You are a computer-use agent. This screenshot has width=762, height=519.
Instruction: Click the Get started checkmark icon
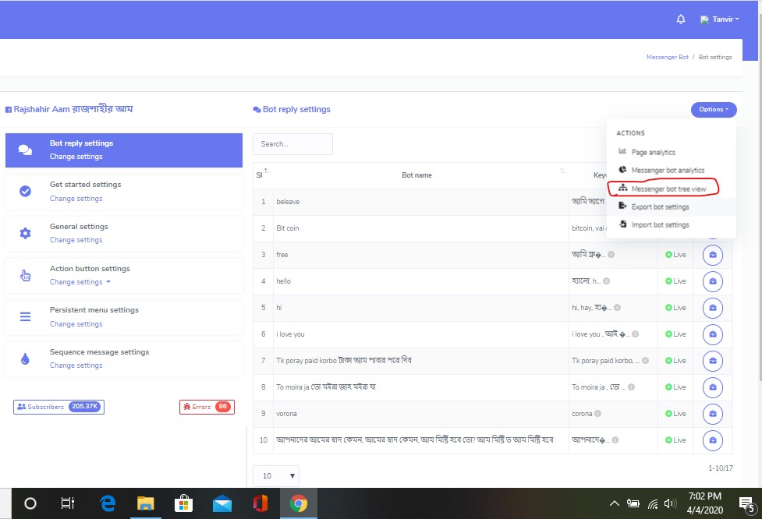click(25, 191)
